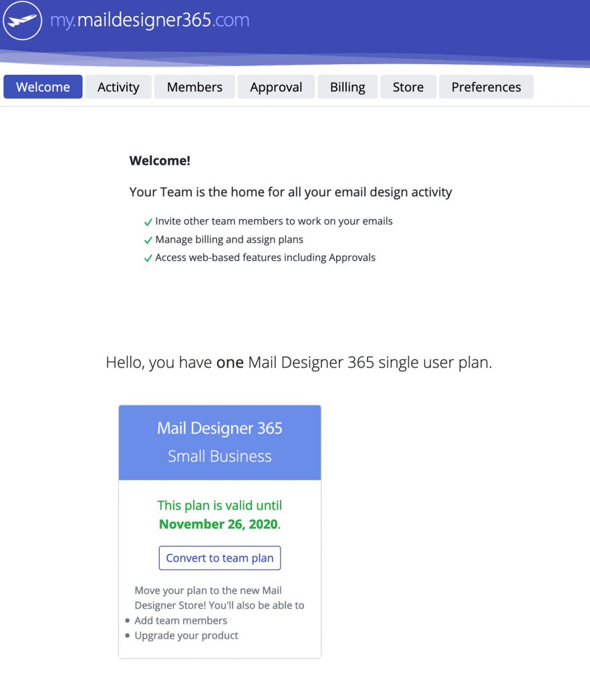
Task: Open the Preferences tab
Action: pyautogui.click(x=486, y=87)
